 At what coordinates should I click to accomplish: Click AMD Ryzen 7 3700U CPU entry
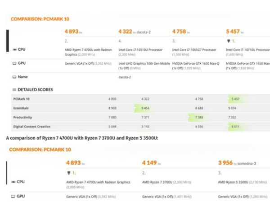pos(166,182)
